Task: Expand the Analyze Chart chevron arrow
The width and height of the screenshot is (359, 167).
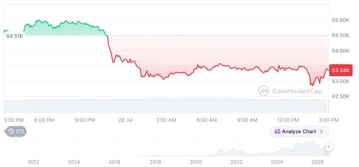Action: coord(321,132)
